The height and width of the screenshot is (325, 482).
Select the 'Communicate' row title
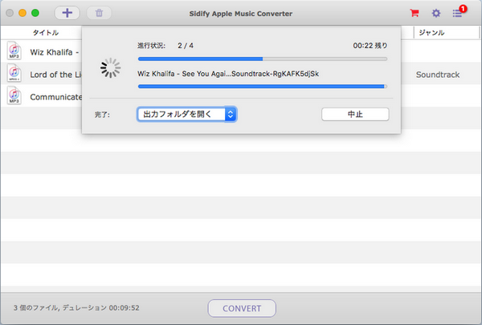point(55,97)
